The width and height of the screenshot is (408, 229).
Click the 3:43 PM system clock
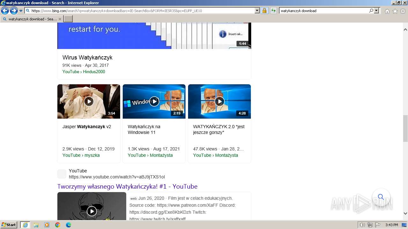pos(391,225)
